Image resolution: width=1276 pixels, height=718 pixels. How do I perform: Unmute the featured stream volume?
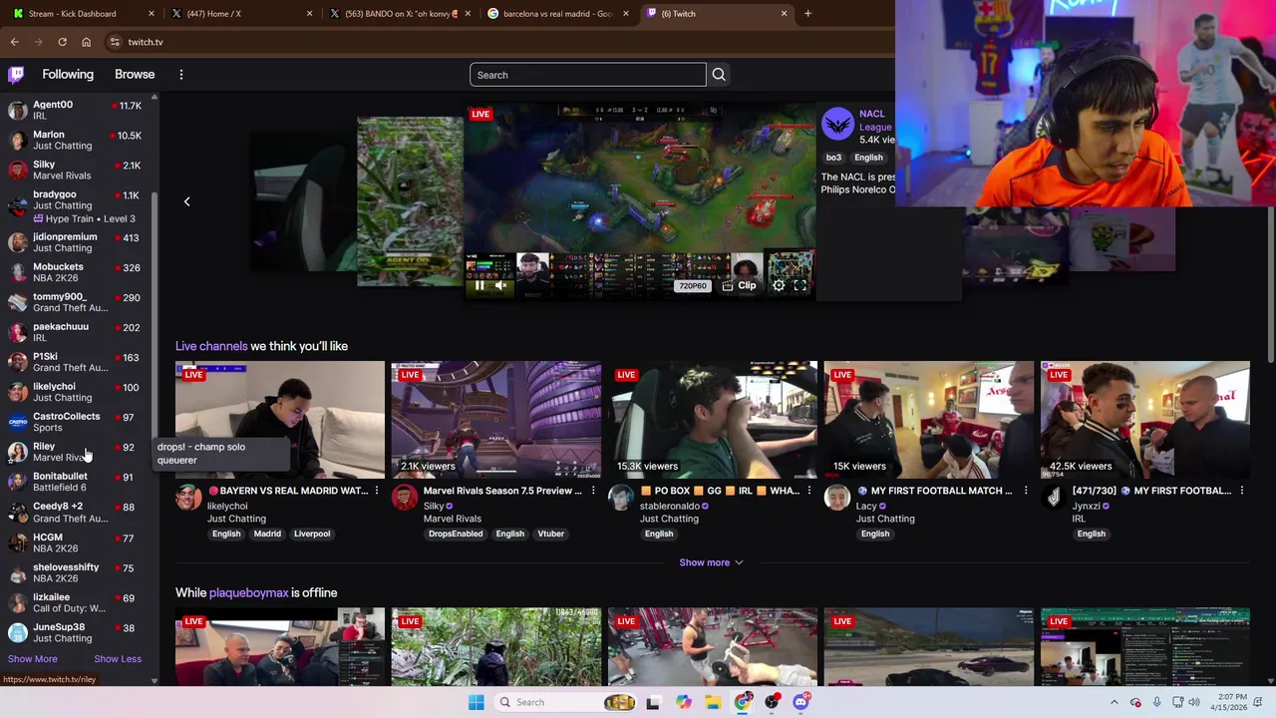501,286
